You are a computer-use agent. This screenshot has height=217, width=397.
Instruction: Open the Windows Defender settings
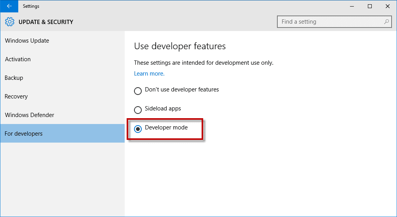[30, 115]
